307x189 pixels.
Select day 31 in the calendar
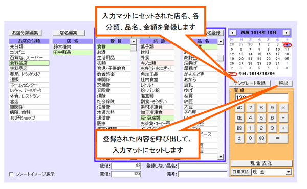point(278,63)
